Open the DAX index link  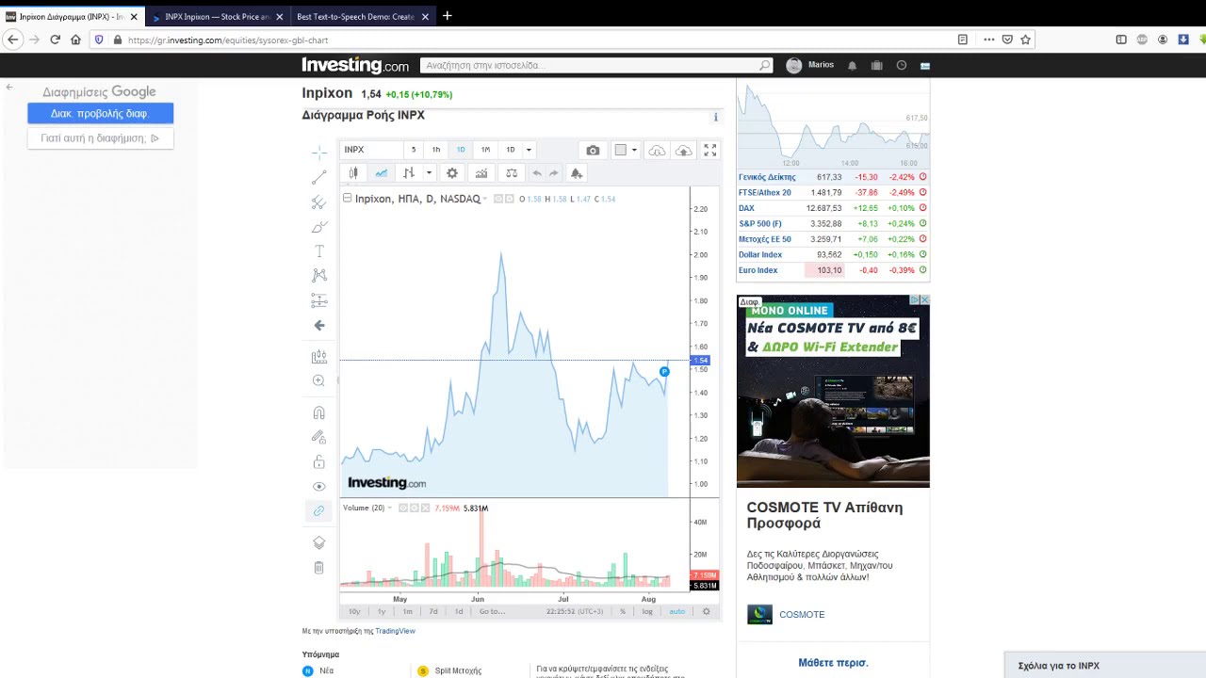tap(746, 208)
